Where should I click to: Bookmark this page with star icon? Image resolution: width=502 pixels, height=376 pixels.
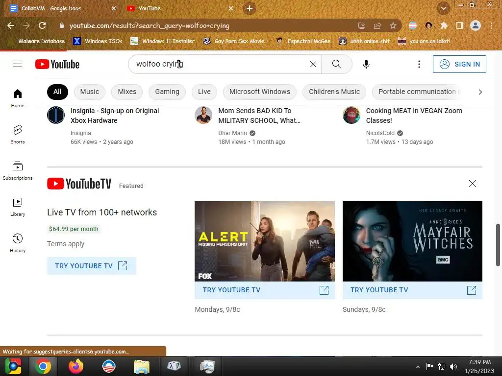pyautogui.click(x=393, y=25)
